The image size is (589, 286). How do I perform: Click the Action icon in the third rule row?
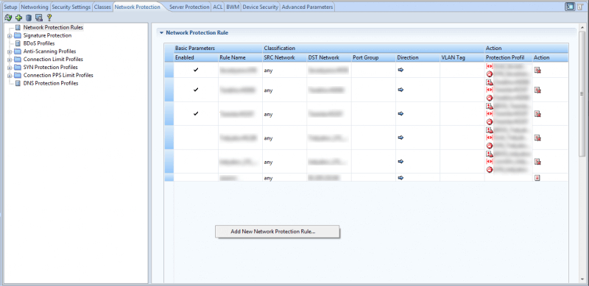pos(537,114)
